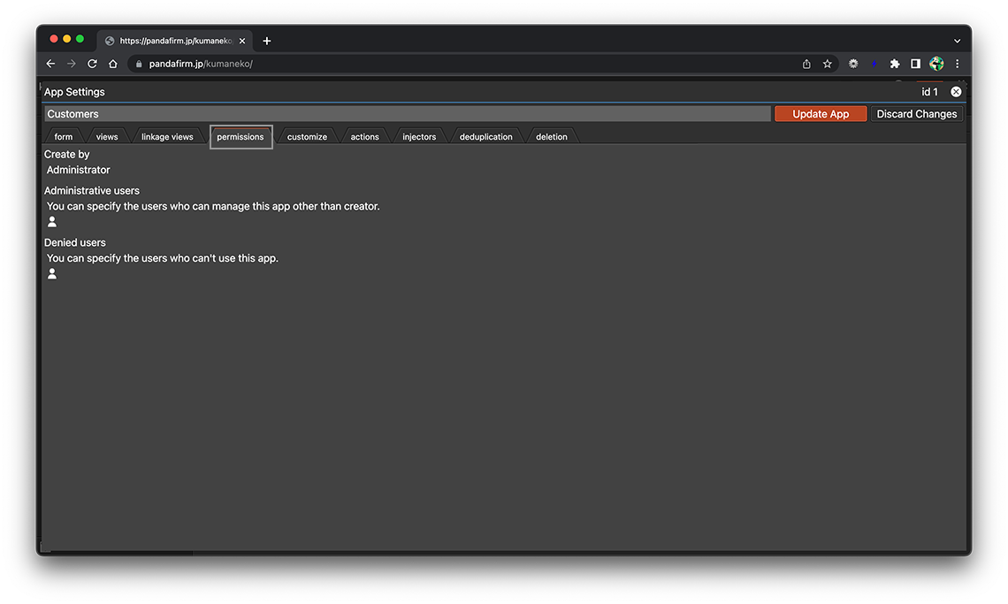The image size is (1008, 604).
Task: Switch to the form tab
Action: pyautogui.click(x=64, y=137)
